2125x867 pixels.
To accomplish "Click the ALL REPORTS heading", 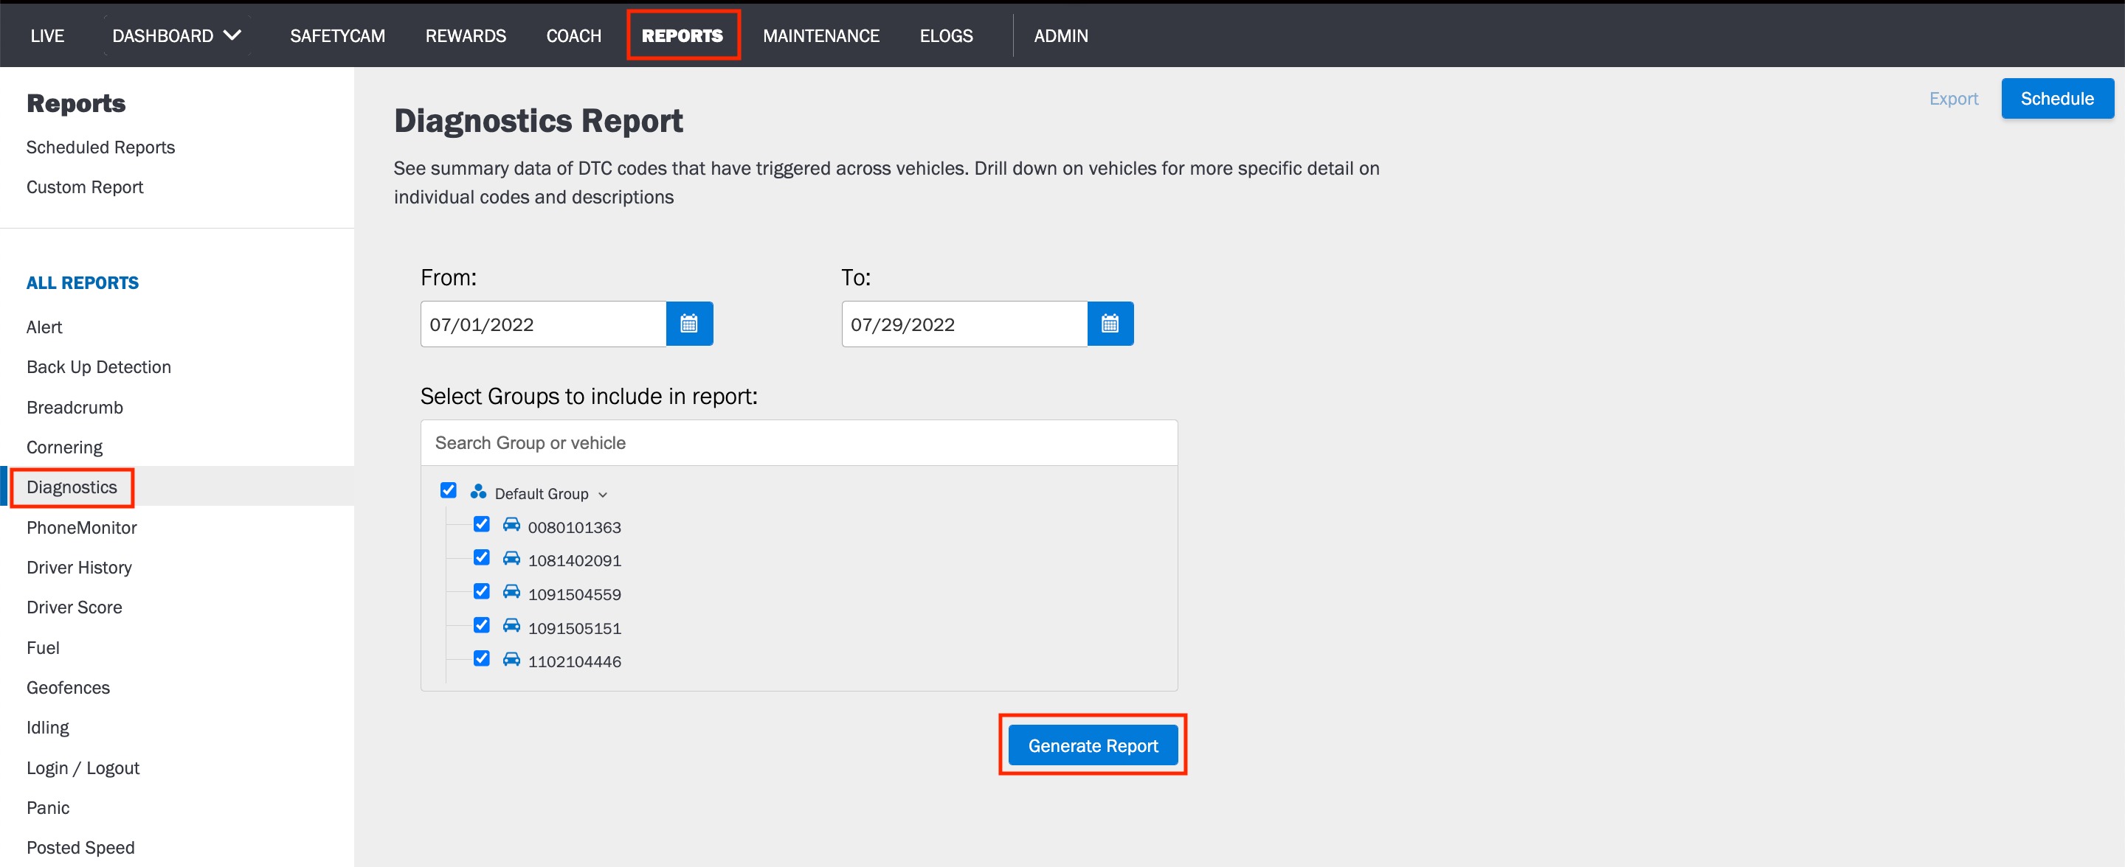I will pyautogui.click(x=83, y=282).
